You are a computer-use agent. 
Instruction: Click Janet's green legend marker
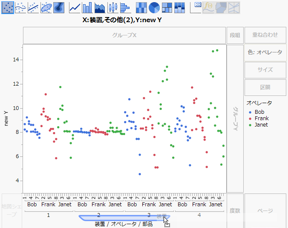[250, 125]
